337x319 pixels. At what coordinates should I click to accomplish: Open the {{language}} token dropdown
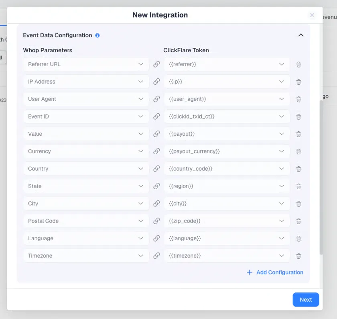(x=227, y=238)
